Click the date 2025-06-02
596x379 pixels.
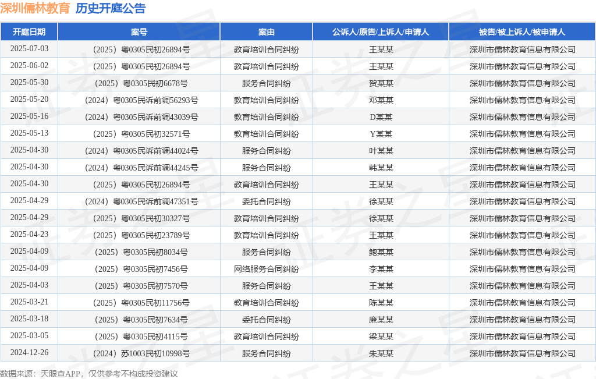click(29, 65)
